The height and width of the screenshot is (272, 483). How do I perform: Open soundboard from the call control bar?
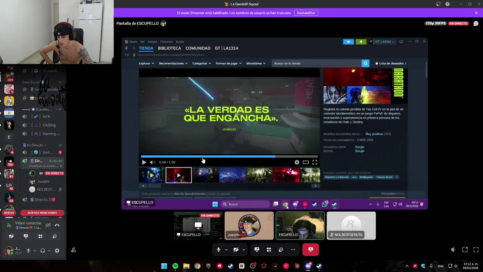click(281, 250)
